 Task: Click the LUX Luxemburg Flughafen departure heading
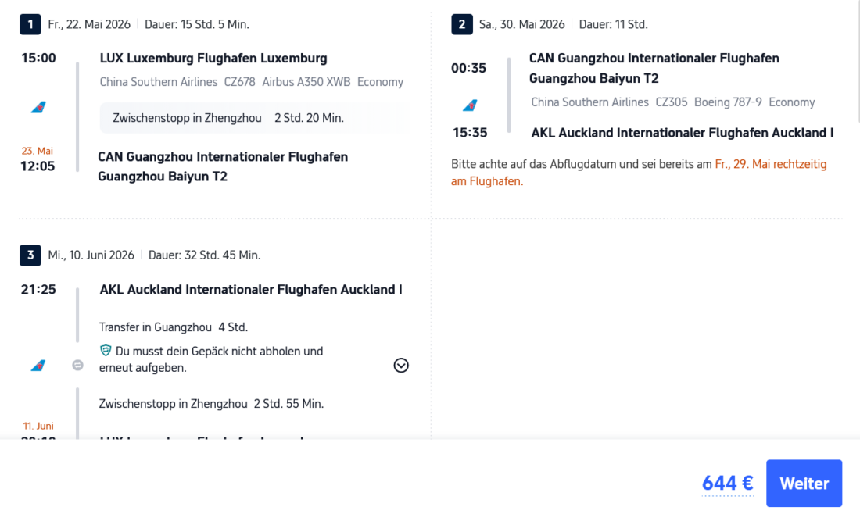click(213, 59)
